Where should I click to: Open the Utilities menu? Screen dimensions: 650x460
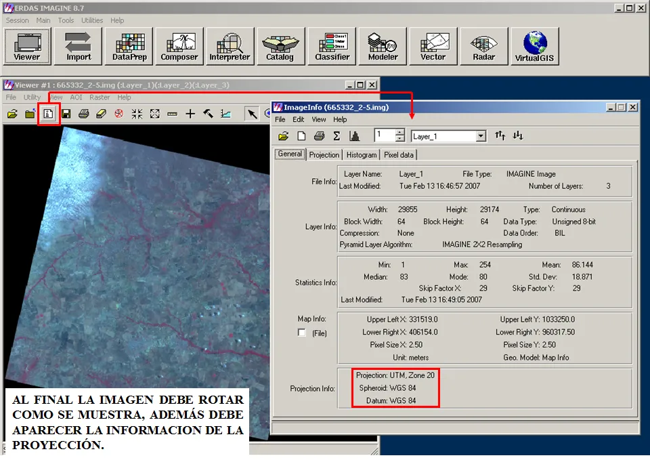[92, 20]
